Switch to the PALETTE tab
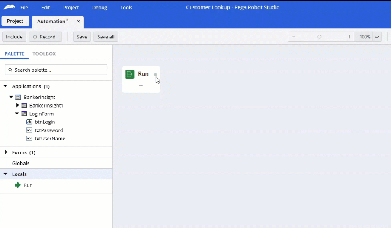391x228 pixels. (x=14, y=54)
